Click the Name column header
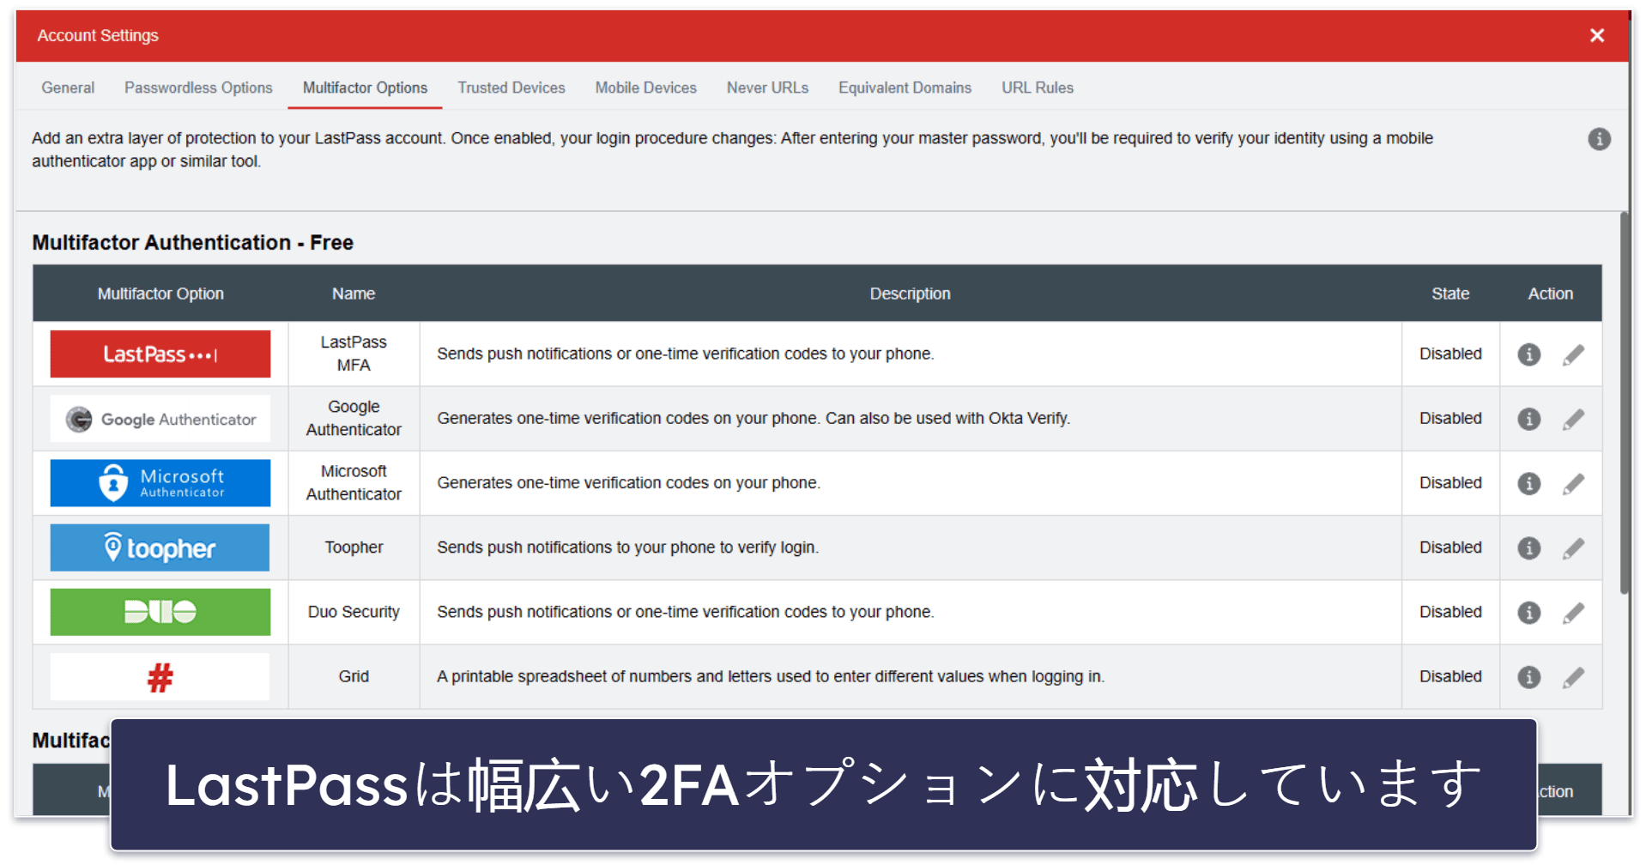Viewport: 1646px width, 865px height. pos(354,293)
